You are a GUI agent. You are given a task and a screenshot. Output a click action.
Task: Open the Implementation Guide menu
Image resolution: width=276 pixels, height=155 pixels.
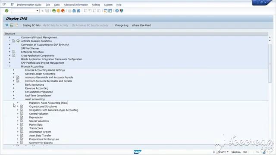pos(29,5)
